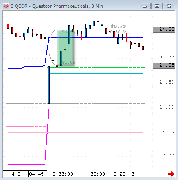
Task: Close the S.QCOR chart window
Action: (x=169, y=6)
